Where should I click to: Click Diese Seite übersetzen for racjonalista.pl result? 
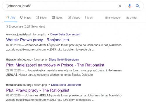[65, 34]
